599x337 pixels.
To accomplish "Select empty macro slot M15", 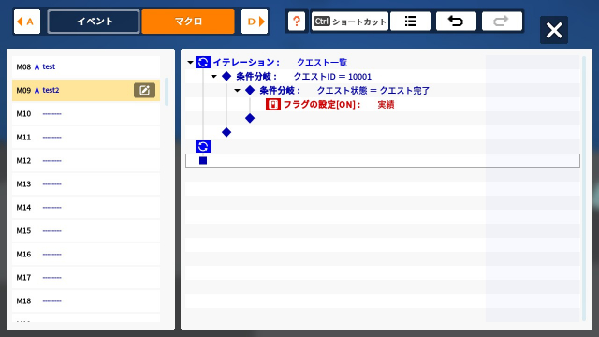I will (86, 231).
